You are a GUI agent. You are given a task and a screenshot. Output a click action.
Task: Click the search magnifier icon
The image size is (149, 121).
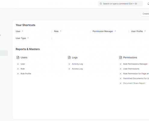click(101, 4)
